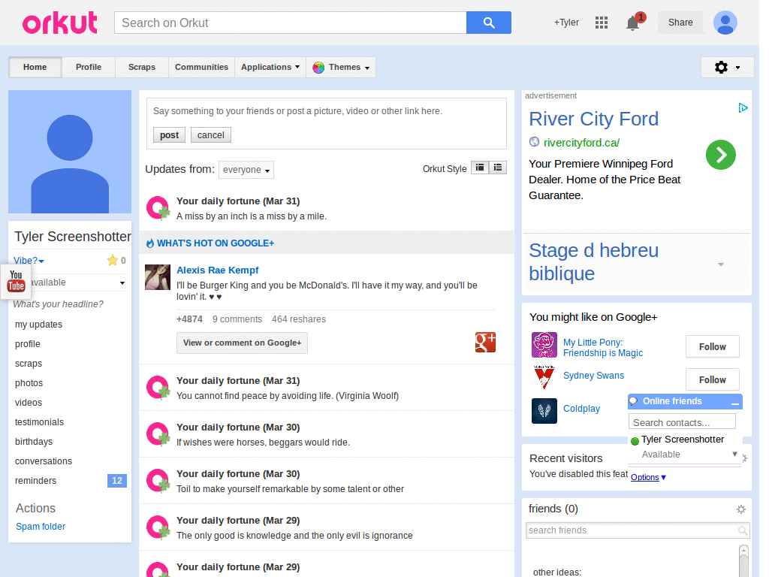Switch to expanded Orkut Style view
This screenshot has width=769, height=577.
click(x=480, y=168)
